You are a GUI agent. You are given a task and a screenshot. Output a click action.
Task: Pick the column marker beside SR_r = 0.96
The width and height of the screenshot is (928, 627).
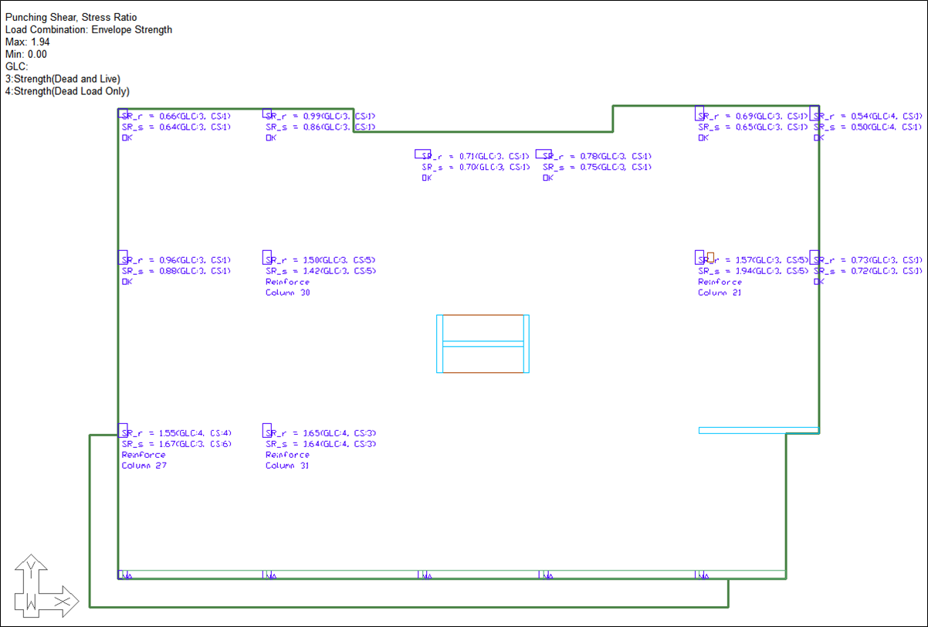(x=122, y=256)
